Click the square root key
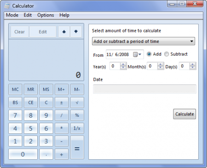Screen dimensions: 207x168 click(77, 102)
